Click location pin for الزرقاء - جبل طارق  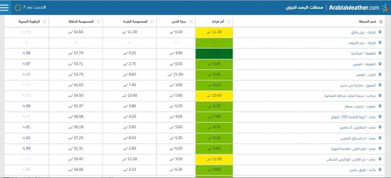[x=380, y=32]
